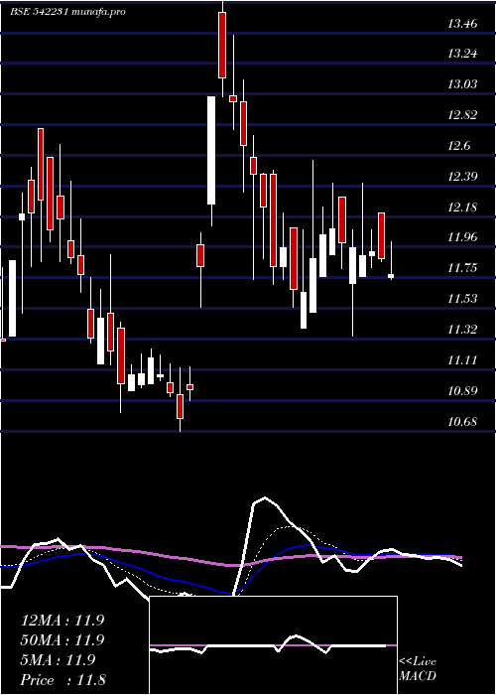Viewport: 496px width, 695px height.
Task: Click the tall white gap-up candle body
Action: 211,151
